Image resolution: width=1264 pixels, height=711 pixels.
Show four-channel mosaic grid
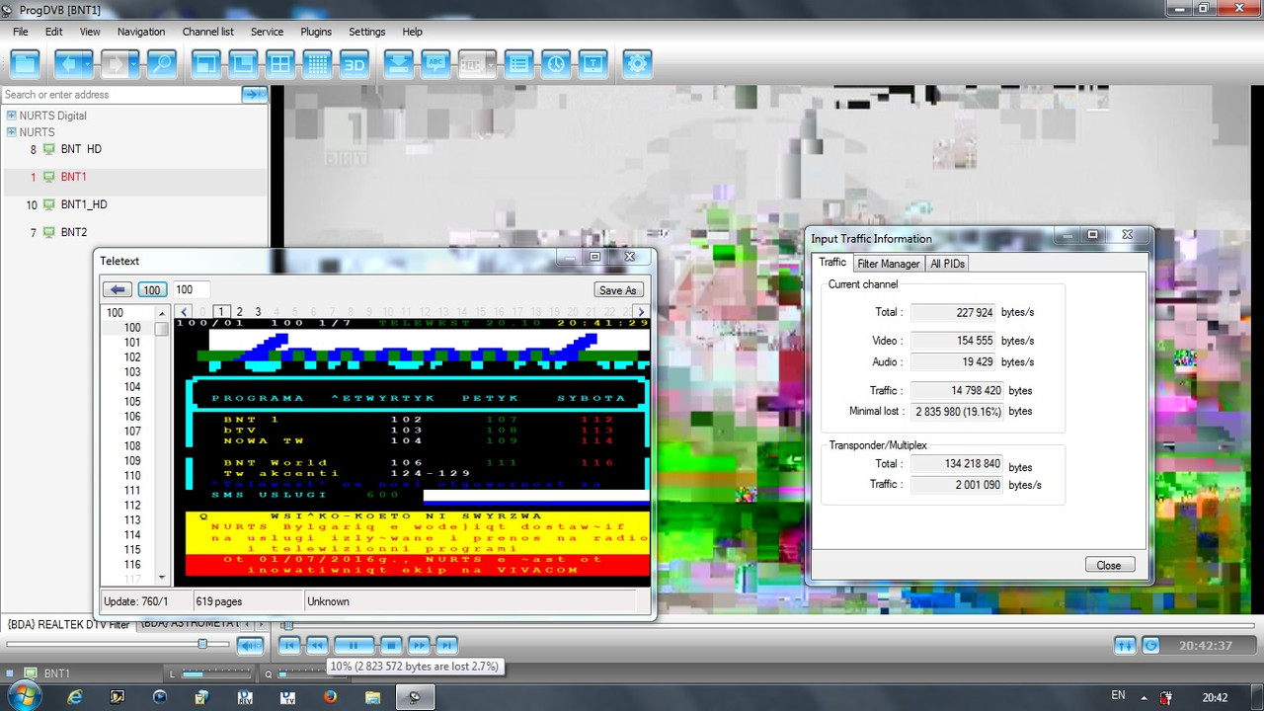(x=280, y=64)
